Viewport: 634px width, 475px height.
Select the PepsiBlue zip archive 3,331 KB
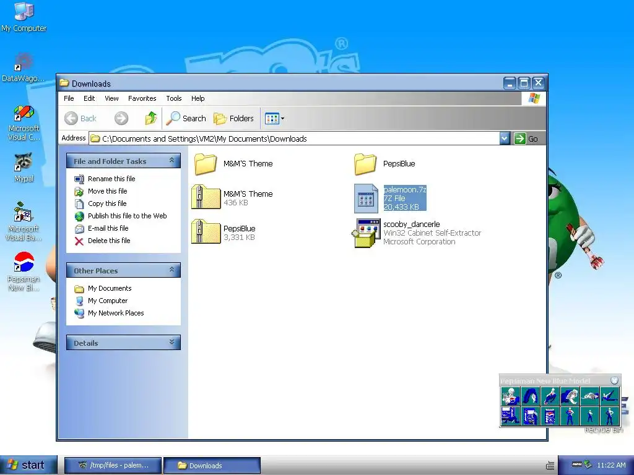[224, 233]
